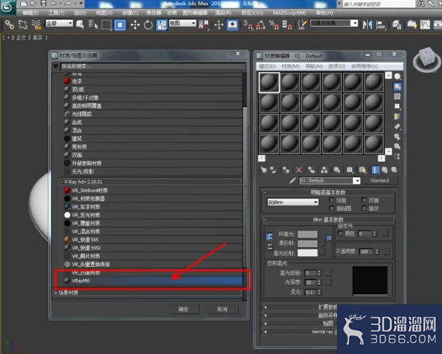
Task: Click the Get Material icon
Action: [263, 170]
